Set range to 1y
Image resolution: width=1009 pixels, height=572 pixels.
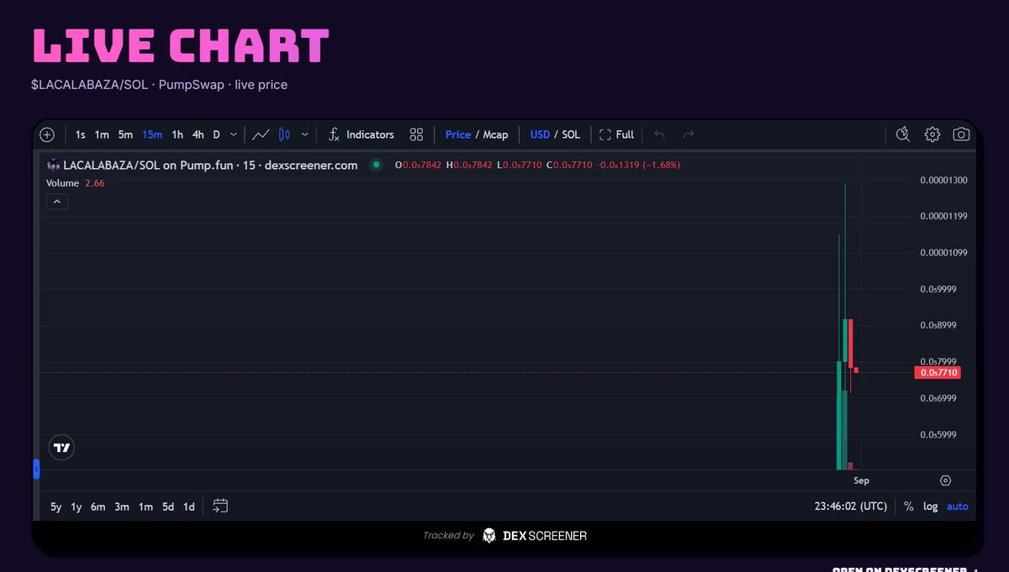(x=77, y=506)
